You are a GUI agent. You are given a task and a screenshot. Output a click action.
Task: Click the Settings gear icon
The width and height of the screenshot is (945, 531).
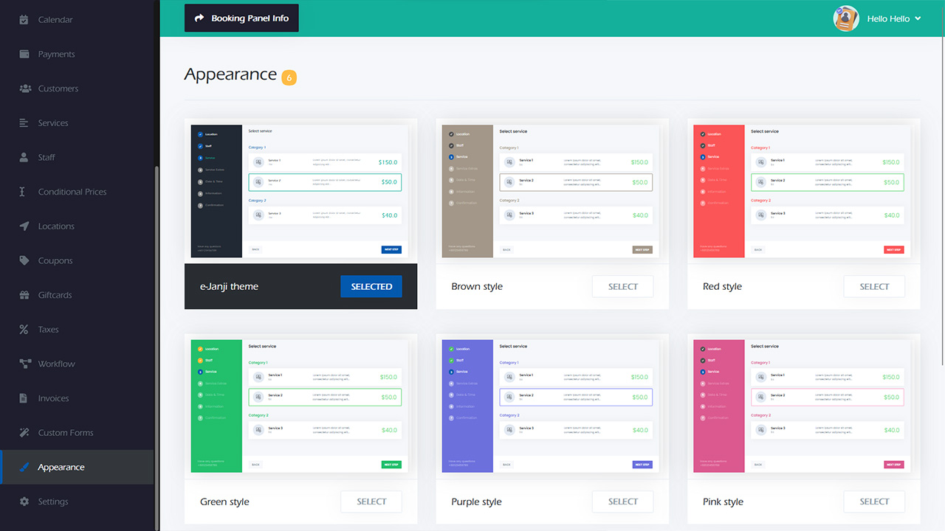click(x=24, y=502)
